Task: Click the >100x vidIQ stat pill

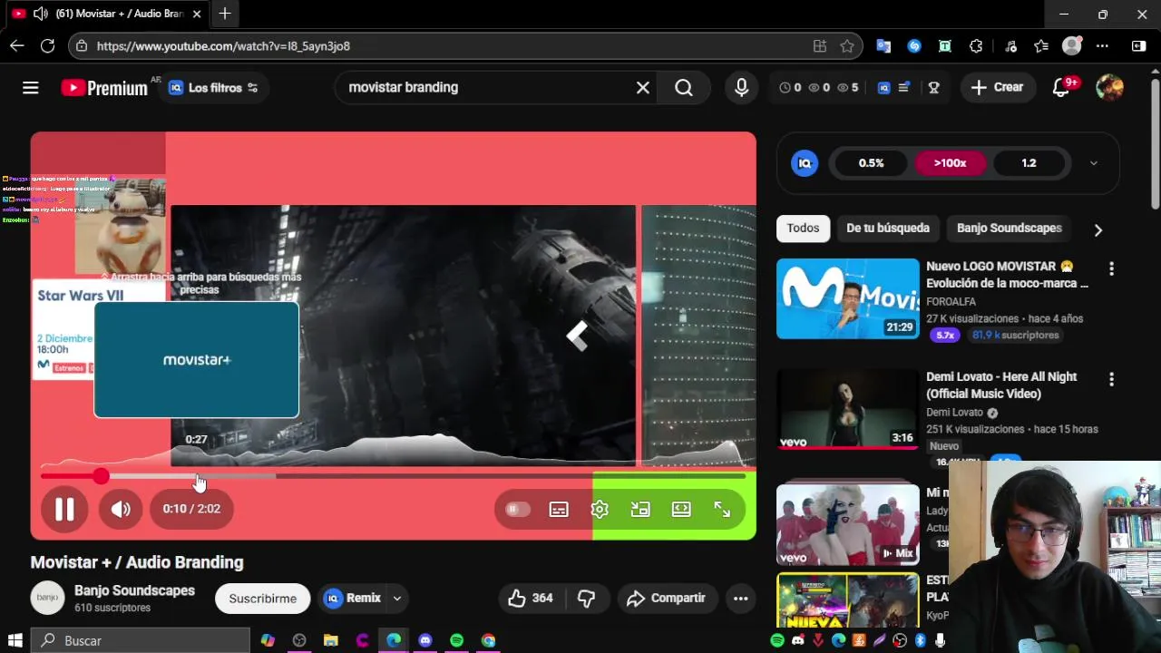Action: [x=951, y=163]
